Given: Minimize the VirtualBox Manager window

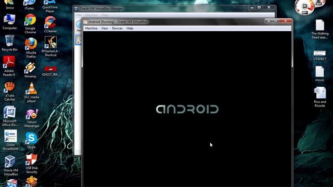Looking at the screenshot, I should 252,7.
